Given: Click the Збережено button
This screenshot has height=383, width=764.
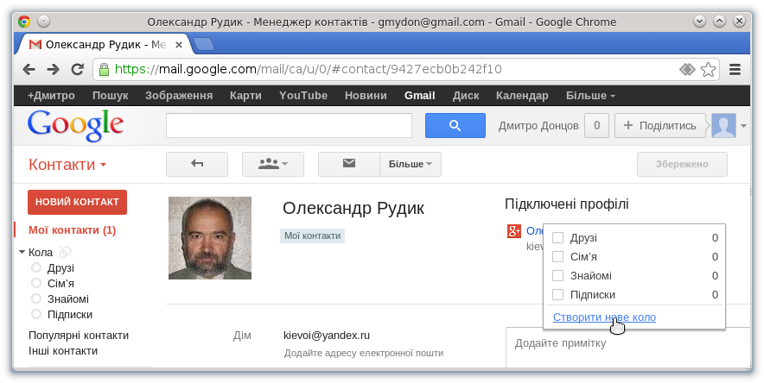Looking at the screenshot, I should (x=682, y=164).
